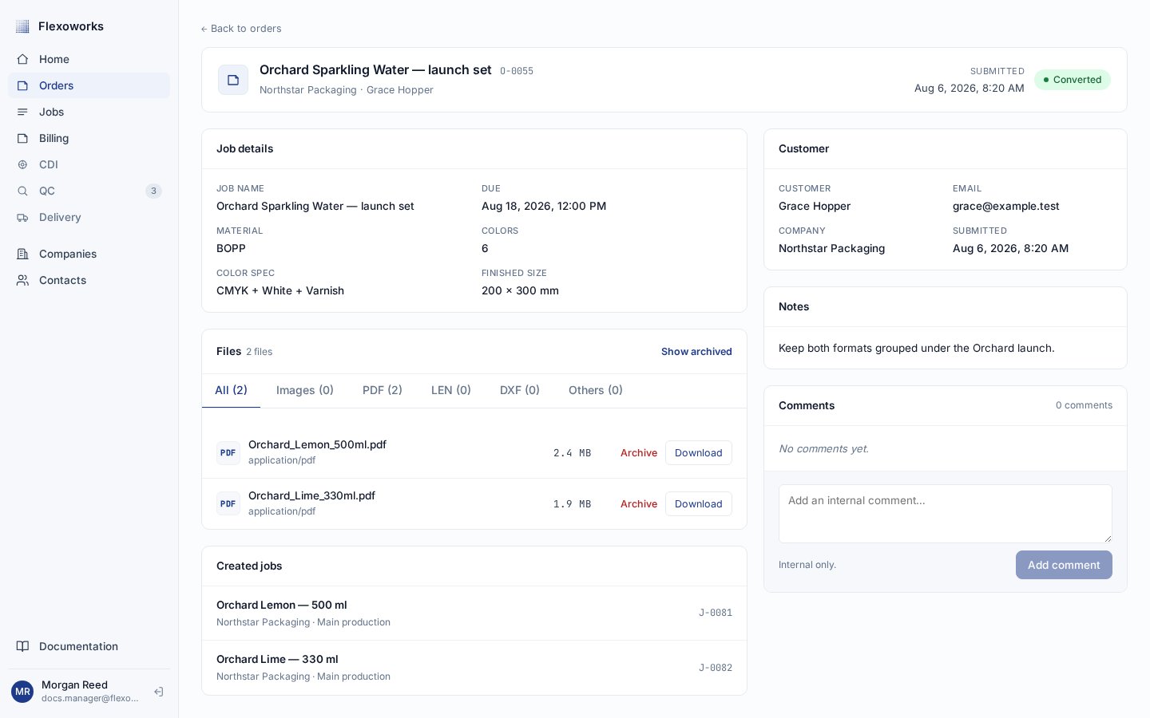
Task: Click the CMYK + White + Varnish value
Action: pyautogui.click(x=280, y=290)
